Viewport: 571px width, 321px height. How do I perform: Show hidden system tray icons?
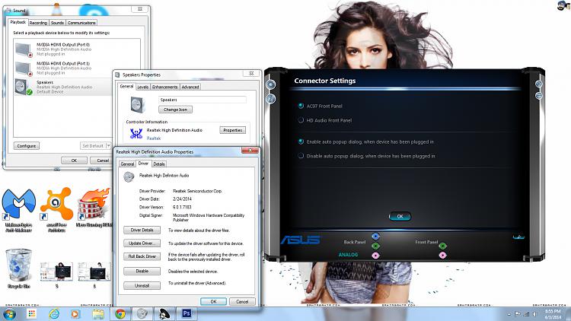pyautogui.click(x=509, y=314)
